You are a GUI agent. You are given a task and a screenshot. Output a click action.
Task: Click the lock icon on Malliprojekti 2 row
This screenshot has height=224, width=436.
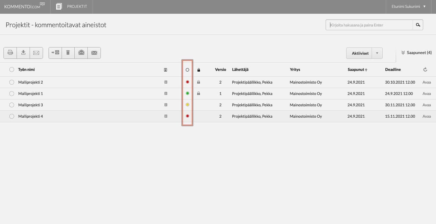(199, 82)
